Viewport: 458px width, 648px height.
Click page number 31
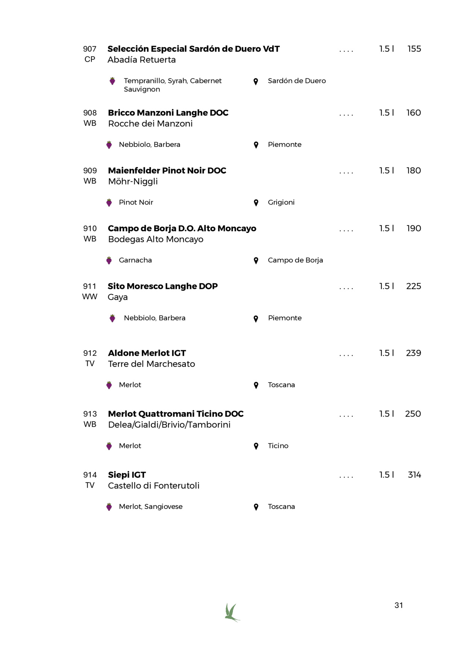coord(399,605)
